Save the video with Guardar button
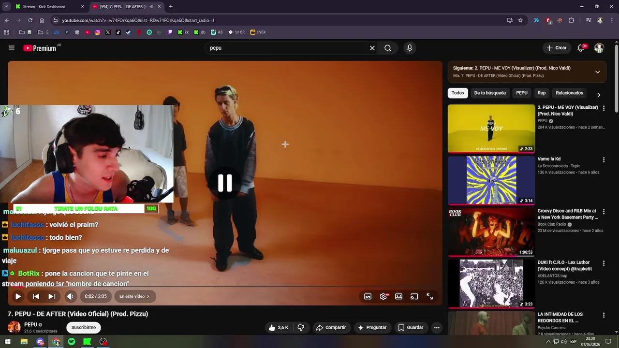This screenshot has height=348, width=619. click(x=411, y=327)
